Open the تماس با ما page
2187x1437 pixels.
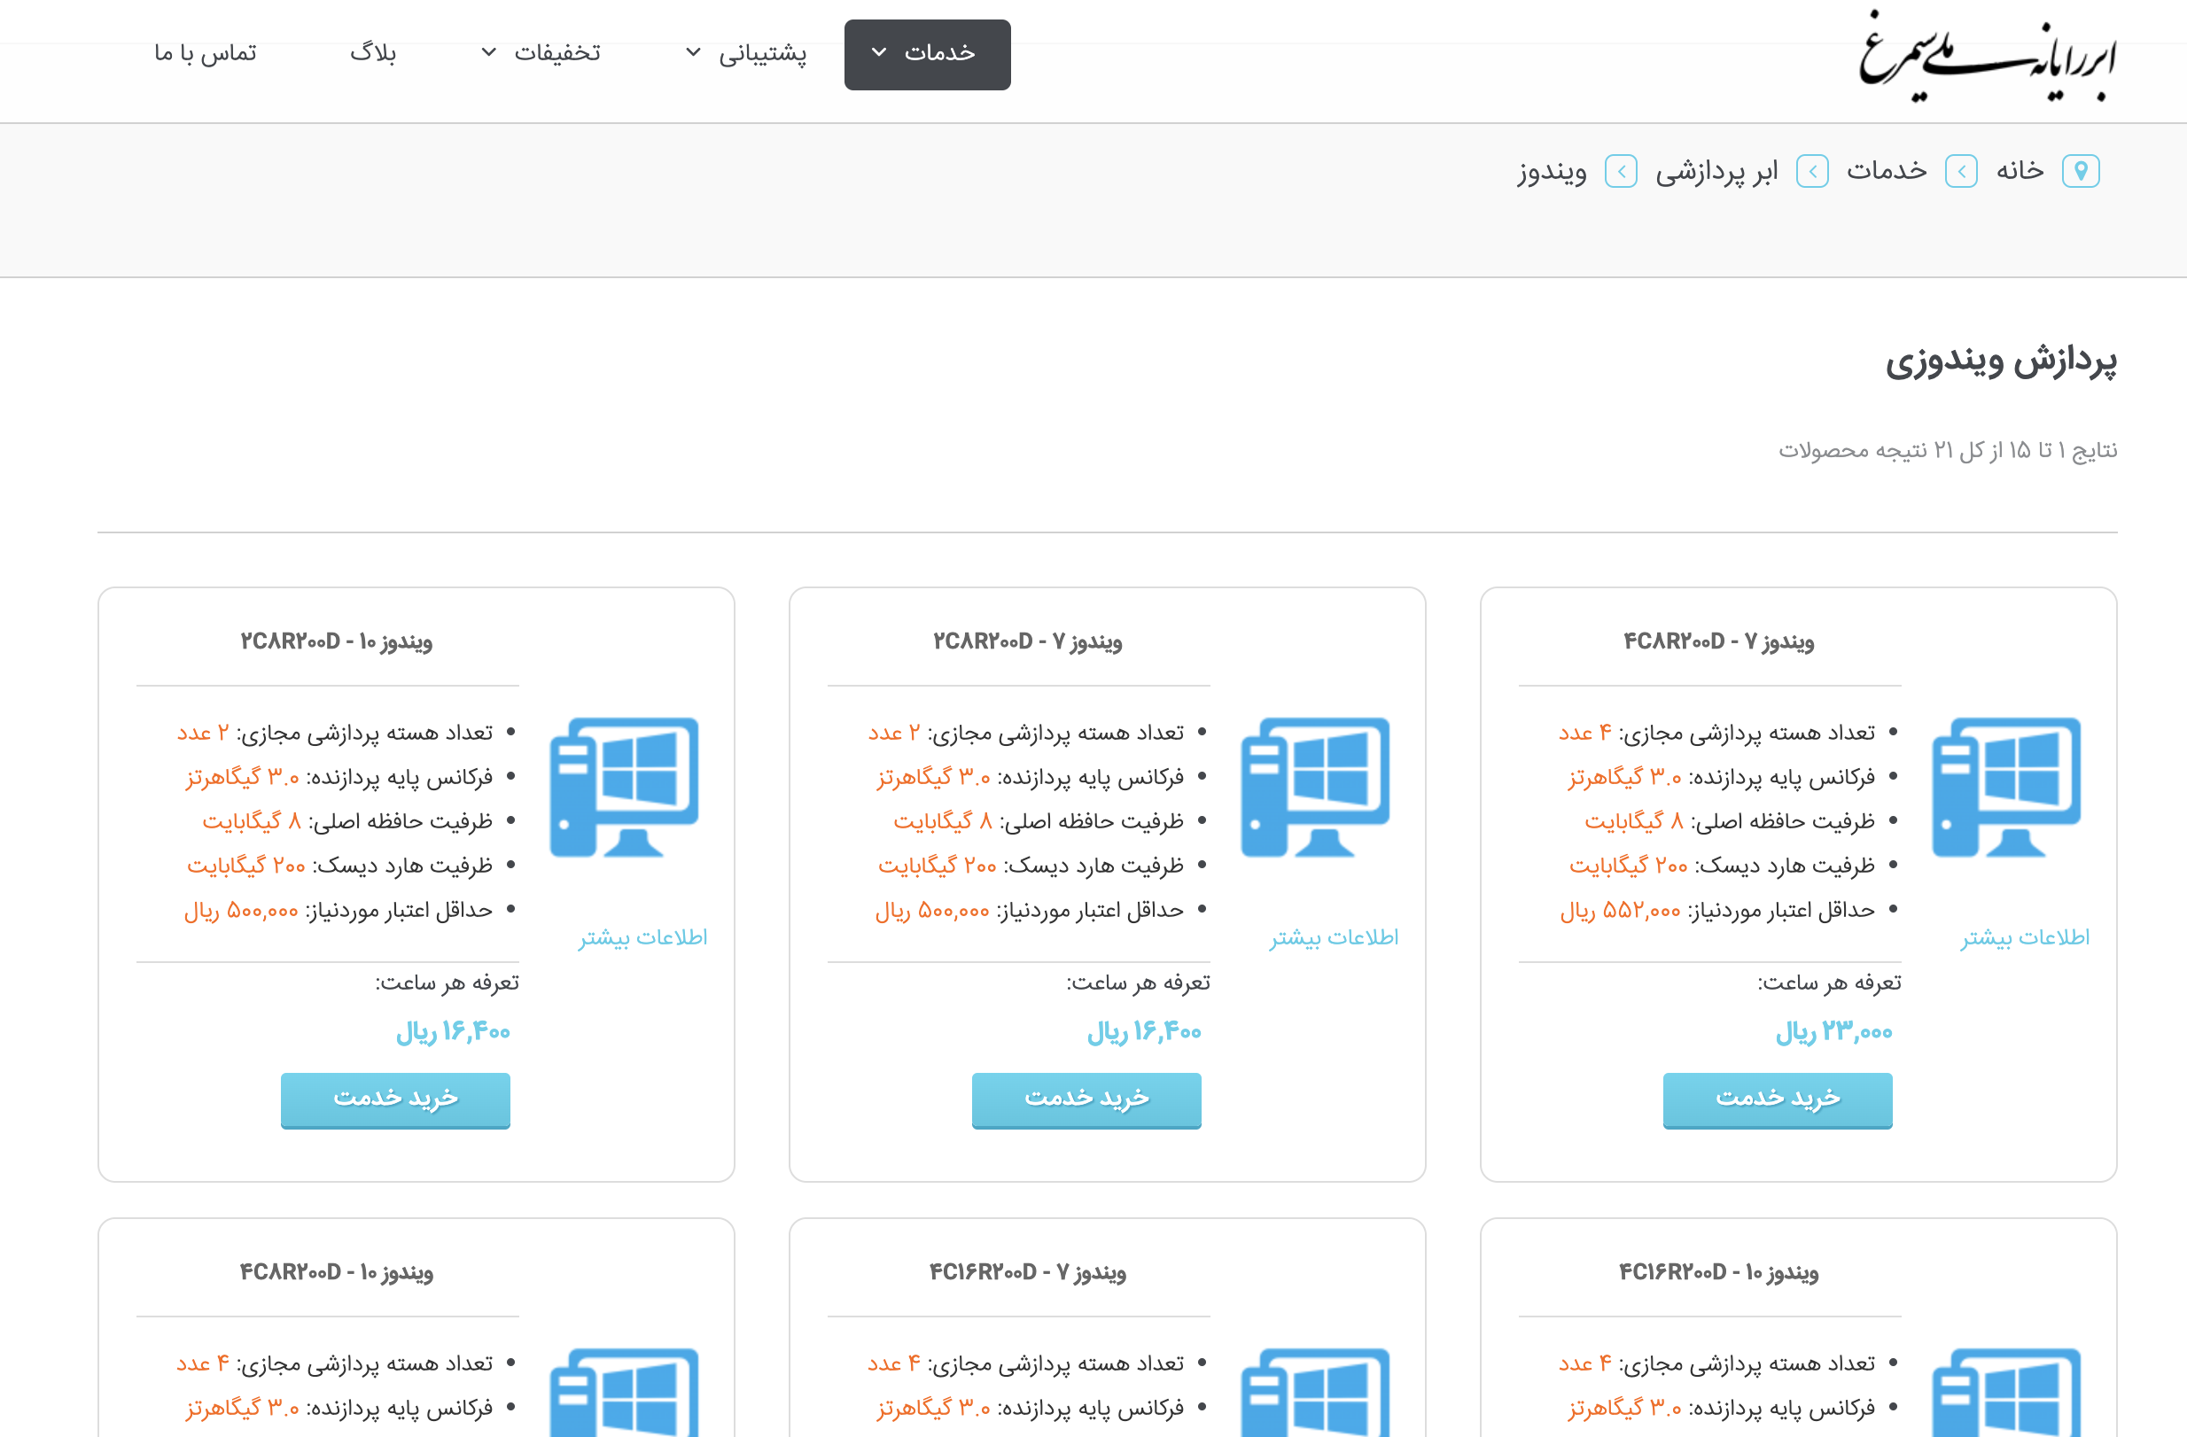pos(206,54)
